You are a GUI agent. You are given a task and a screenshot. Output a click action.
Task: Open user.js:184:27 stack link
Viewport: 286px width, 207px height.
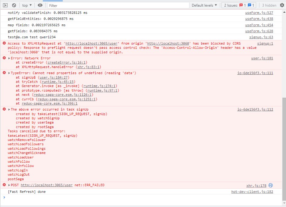54,77
